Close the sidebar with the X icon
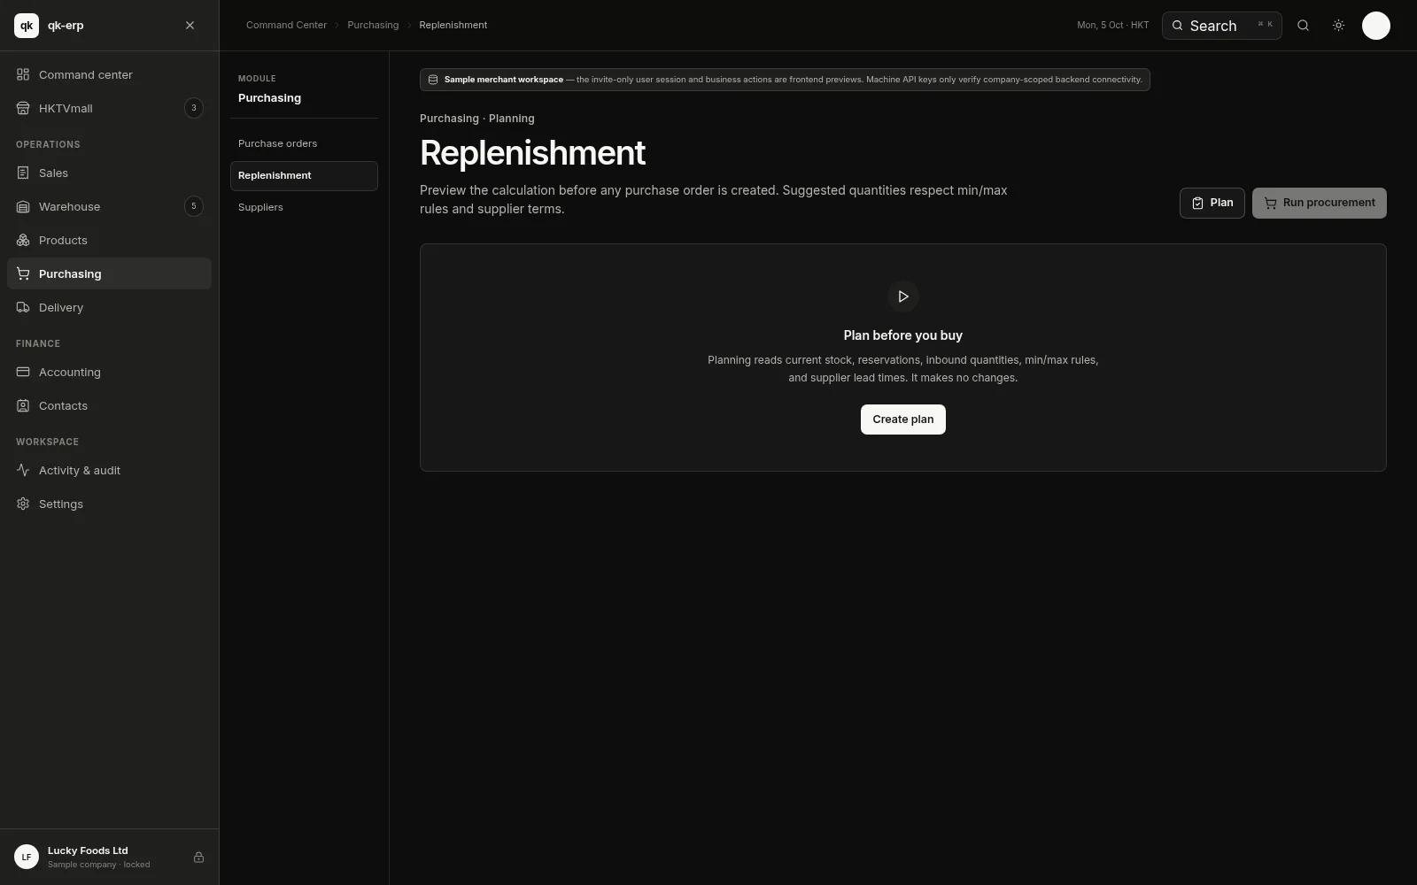The height and width of the screenshot is (885, 1417). click(x=190, y=26)
